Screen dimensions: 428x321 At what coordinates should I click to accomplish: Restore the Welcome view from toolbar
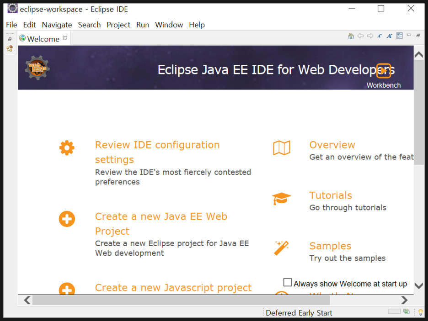pyautogui.click(x=418, y=36)
